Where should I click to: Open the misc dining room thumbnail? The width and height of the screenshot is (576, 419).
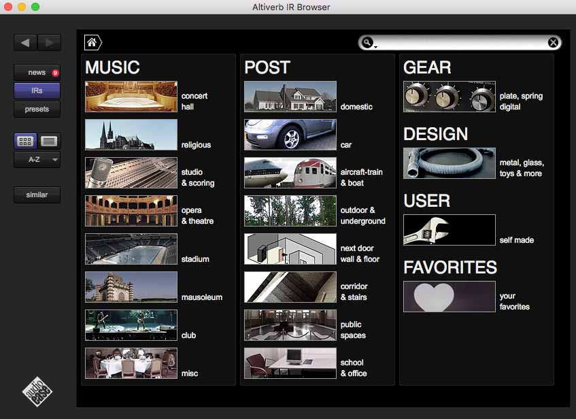(131, 363)
